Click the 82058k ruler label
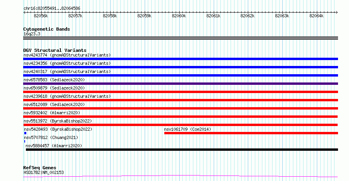This screenshot has height=181, width=349. point(110,16)
